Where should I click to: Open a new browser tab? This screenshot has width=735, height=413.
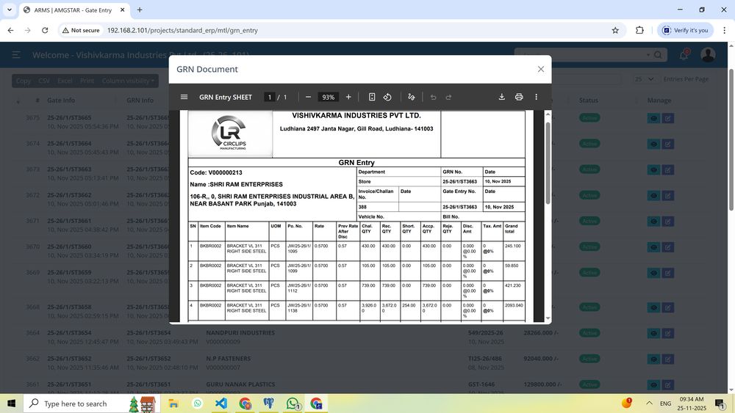point(140,10)
